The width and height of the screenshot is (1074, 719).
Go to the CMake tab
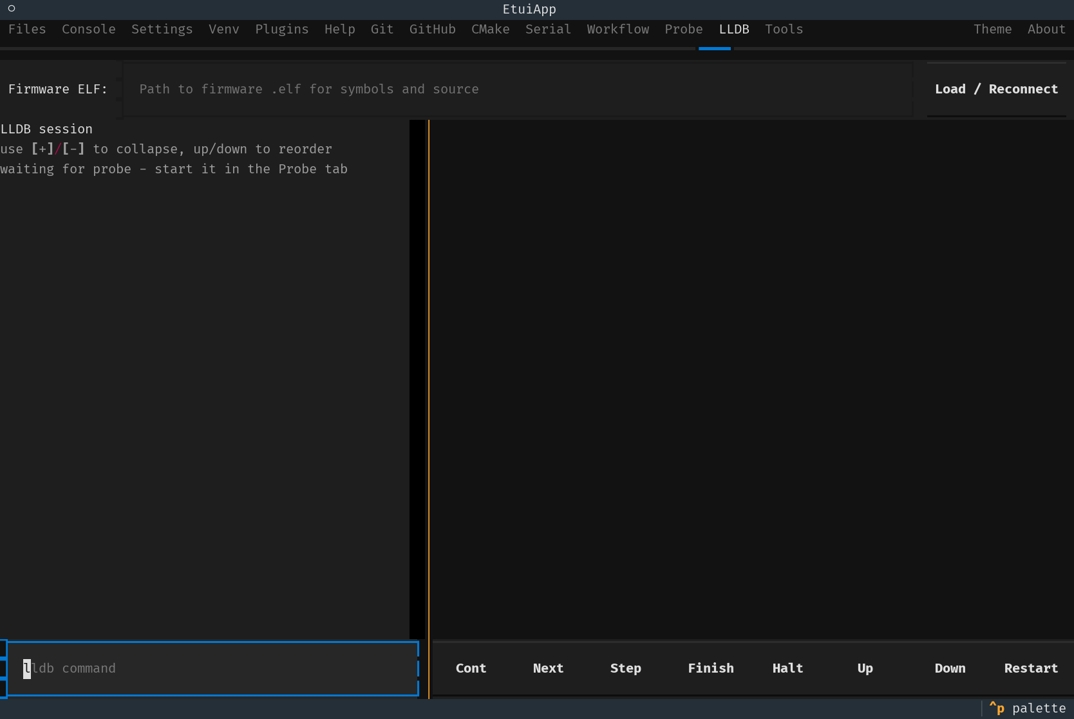click(x=491, y=29)
